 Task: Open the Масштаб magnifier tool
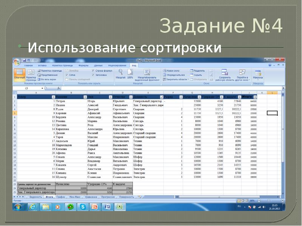click(x=120, y=74)
